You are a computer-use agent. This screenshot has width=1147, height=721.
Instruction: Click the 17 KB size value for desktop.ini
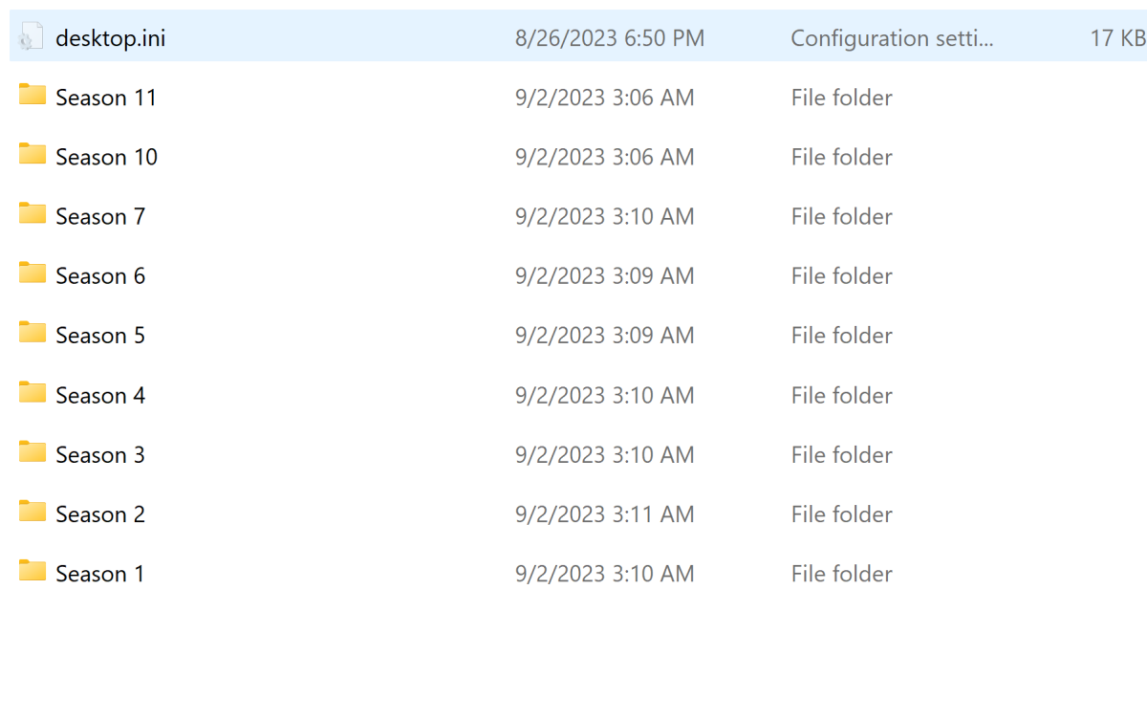[x=1115, y=37]
